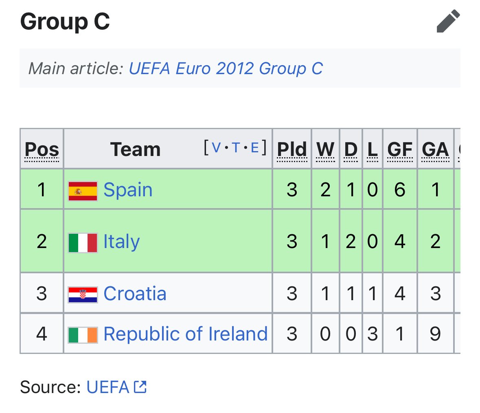Click the GF column header
This screenshot has width=480, height=413.
[400, 149]
